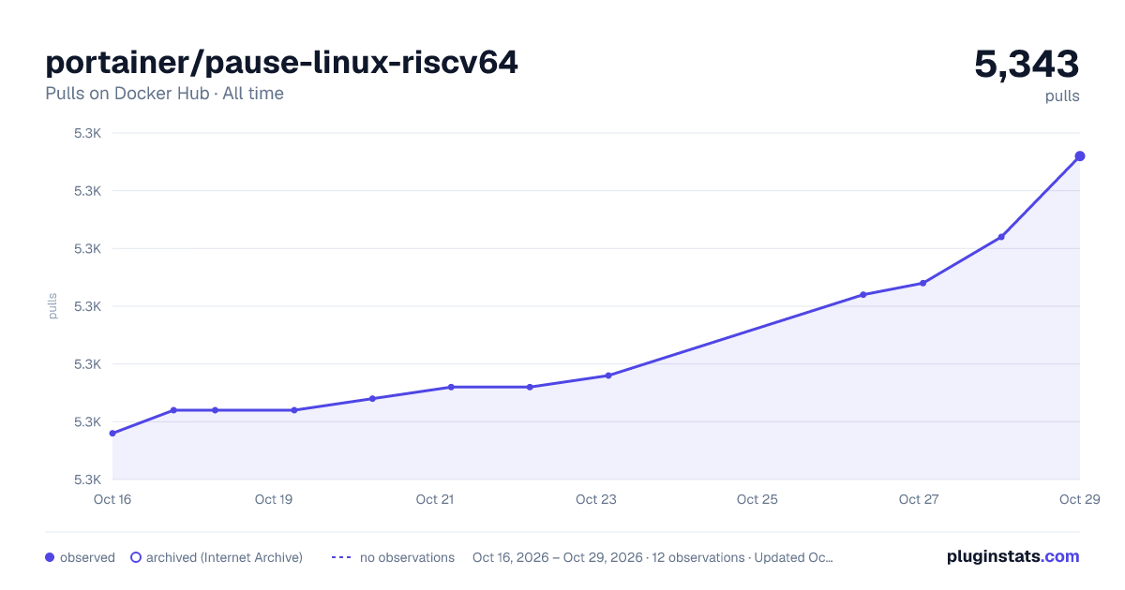Click the dashed line icon beside 'no observations'
This screenshot has height=590, width=1125.
click(341, 557)
